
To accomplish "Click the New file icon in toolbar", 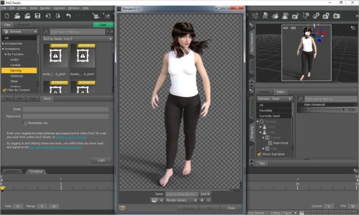I will [7, 16].
